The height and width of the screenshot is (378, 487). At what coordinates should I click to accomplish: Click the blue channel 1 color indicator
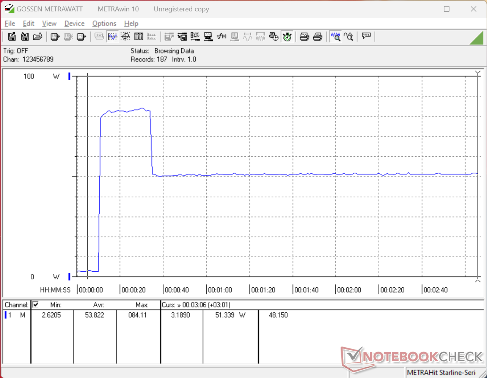coord(6,315)
